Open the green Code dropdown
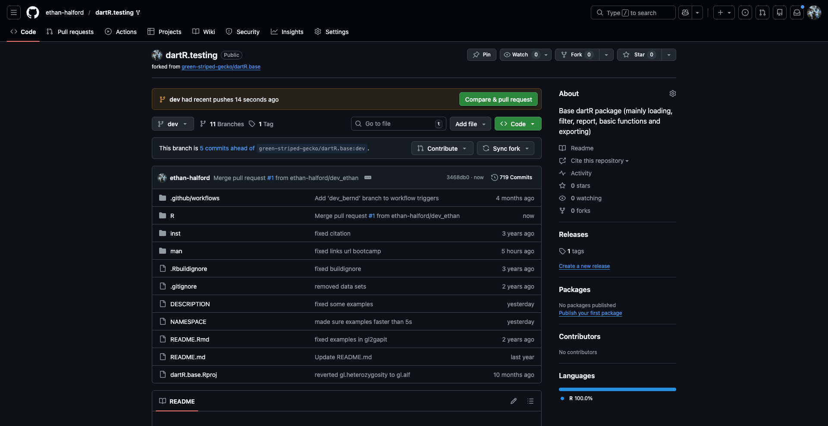 point(517,124)
